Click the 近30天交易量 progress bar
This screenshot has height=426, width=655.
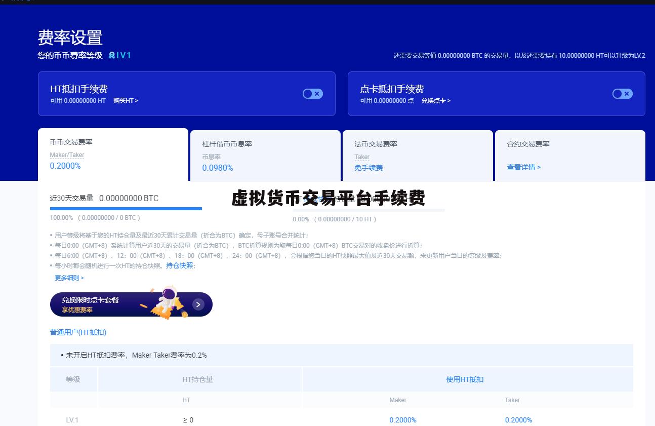point(126,208)
